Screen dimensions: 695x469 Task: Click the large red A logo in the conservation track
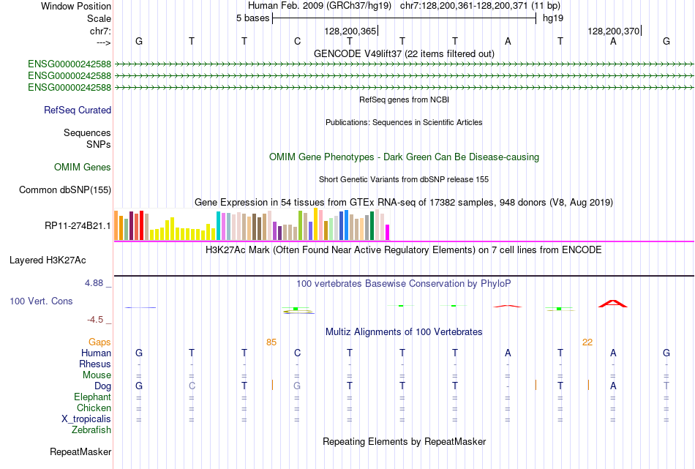612,304
